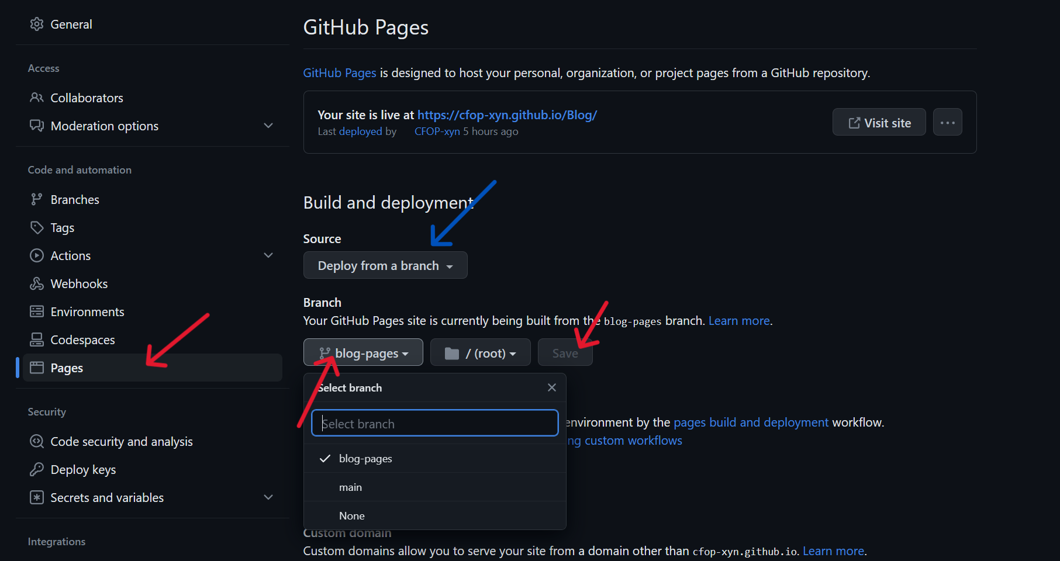The width and height of the screenshot is (1060, 561).
Task: Open the blog-pages branch dropdown
Action: (x=363, y=352)
